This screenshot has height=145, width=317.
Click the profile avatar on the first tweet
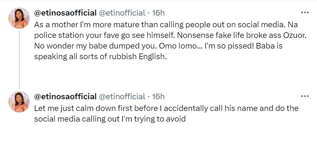[x=19, y=18]
